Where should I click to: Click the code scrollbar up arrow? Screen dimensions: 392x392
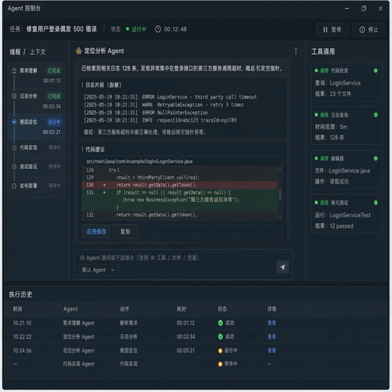pyautogui.click(x=279, y=169)
